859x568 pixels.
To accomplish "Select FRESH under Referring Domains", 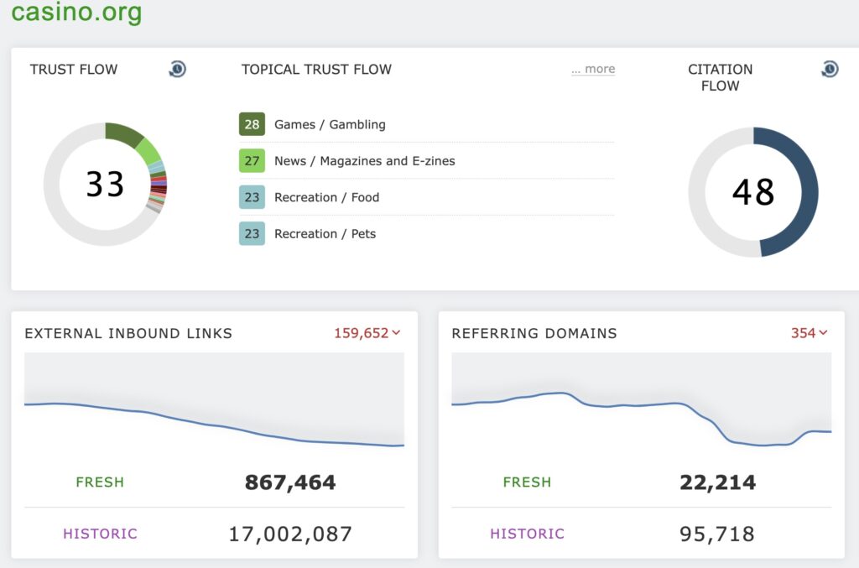I will [x=527, y=482].
